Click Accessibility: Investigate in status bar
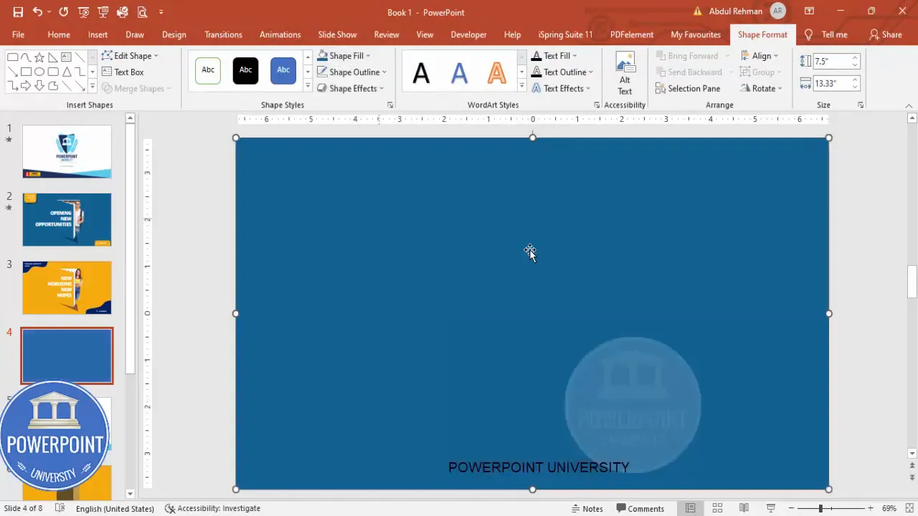This screenshot has height=516, width=918. [x=212, y=508]
